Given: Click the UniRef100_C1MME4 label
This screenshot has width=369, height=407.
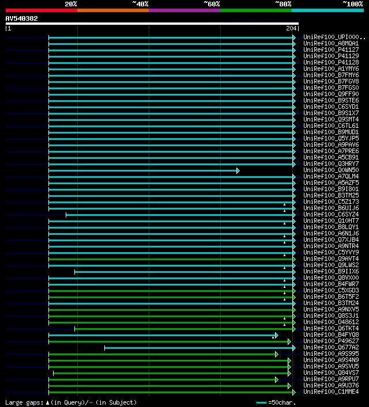Looking at the screenshot, I should [331, 391].
